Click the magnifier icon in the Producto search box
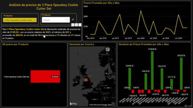This screenshot has height=108, width=193. coord(67,20)
